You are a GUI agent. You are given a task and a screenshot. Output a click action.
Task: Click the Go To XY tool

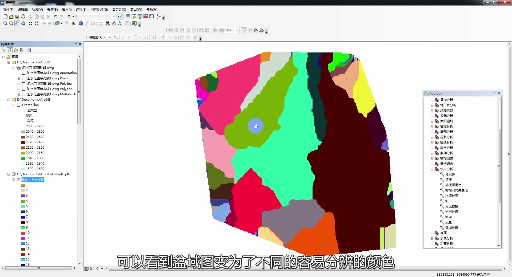[x=119, y=23]
